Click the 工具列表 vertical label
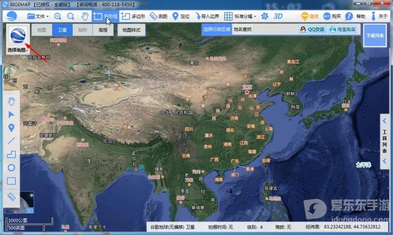Viewport: 393px width, 235px height. [x=385, y=141]
